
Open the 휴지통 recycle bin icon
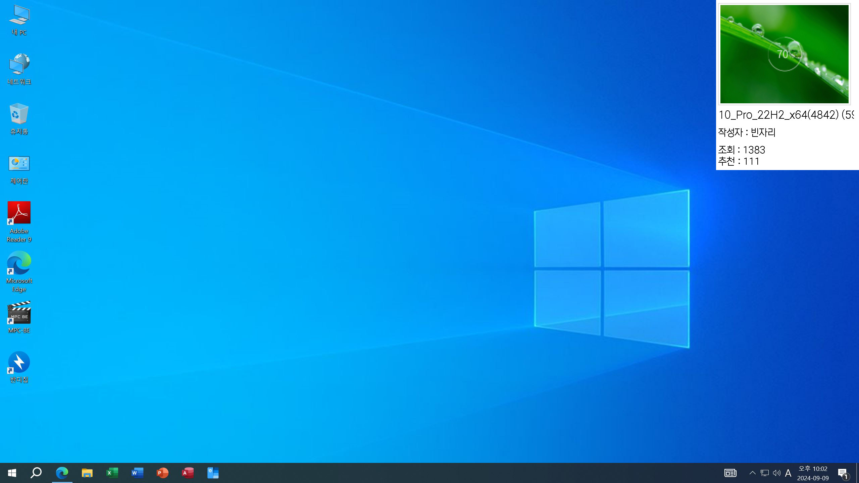click(19, 119)
